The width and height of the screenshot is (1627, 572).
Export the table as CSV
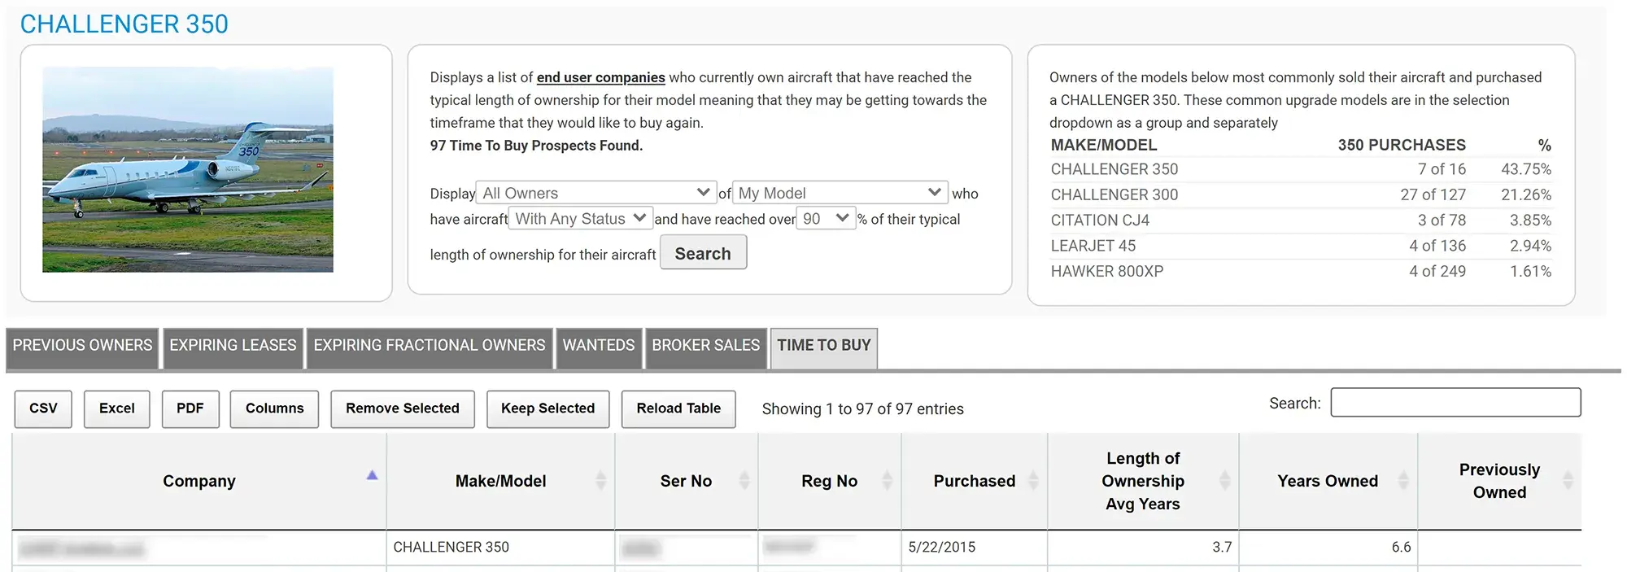(x=43, y=408)
